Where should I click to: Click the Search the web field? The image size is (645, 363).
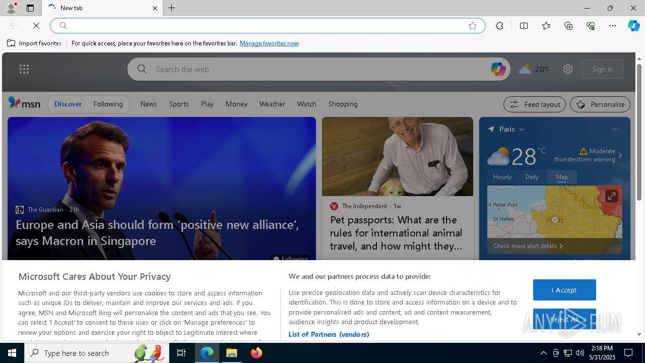coord(318,69)
